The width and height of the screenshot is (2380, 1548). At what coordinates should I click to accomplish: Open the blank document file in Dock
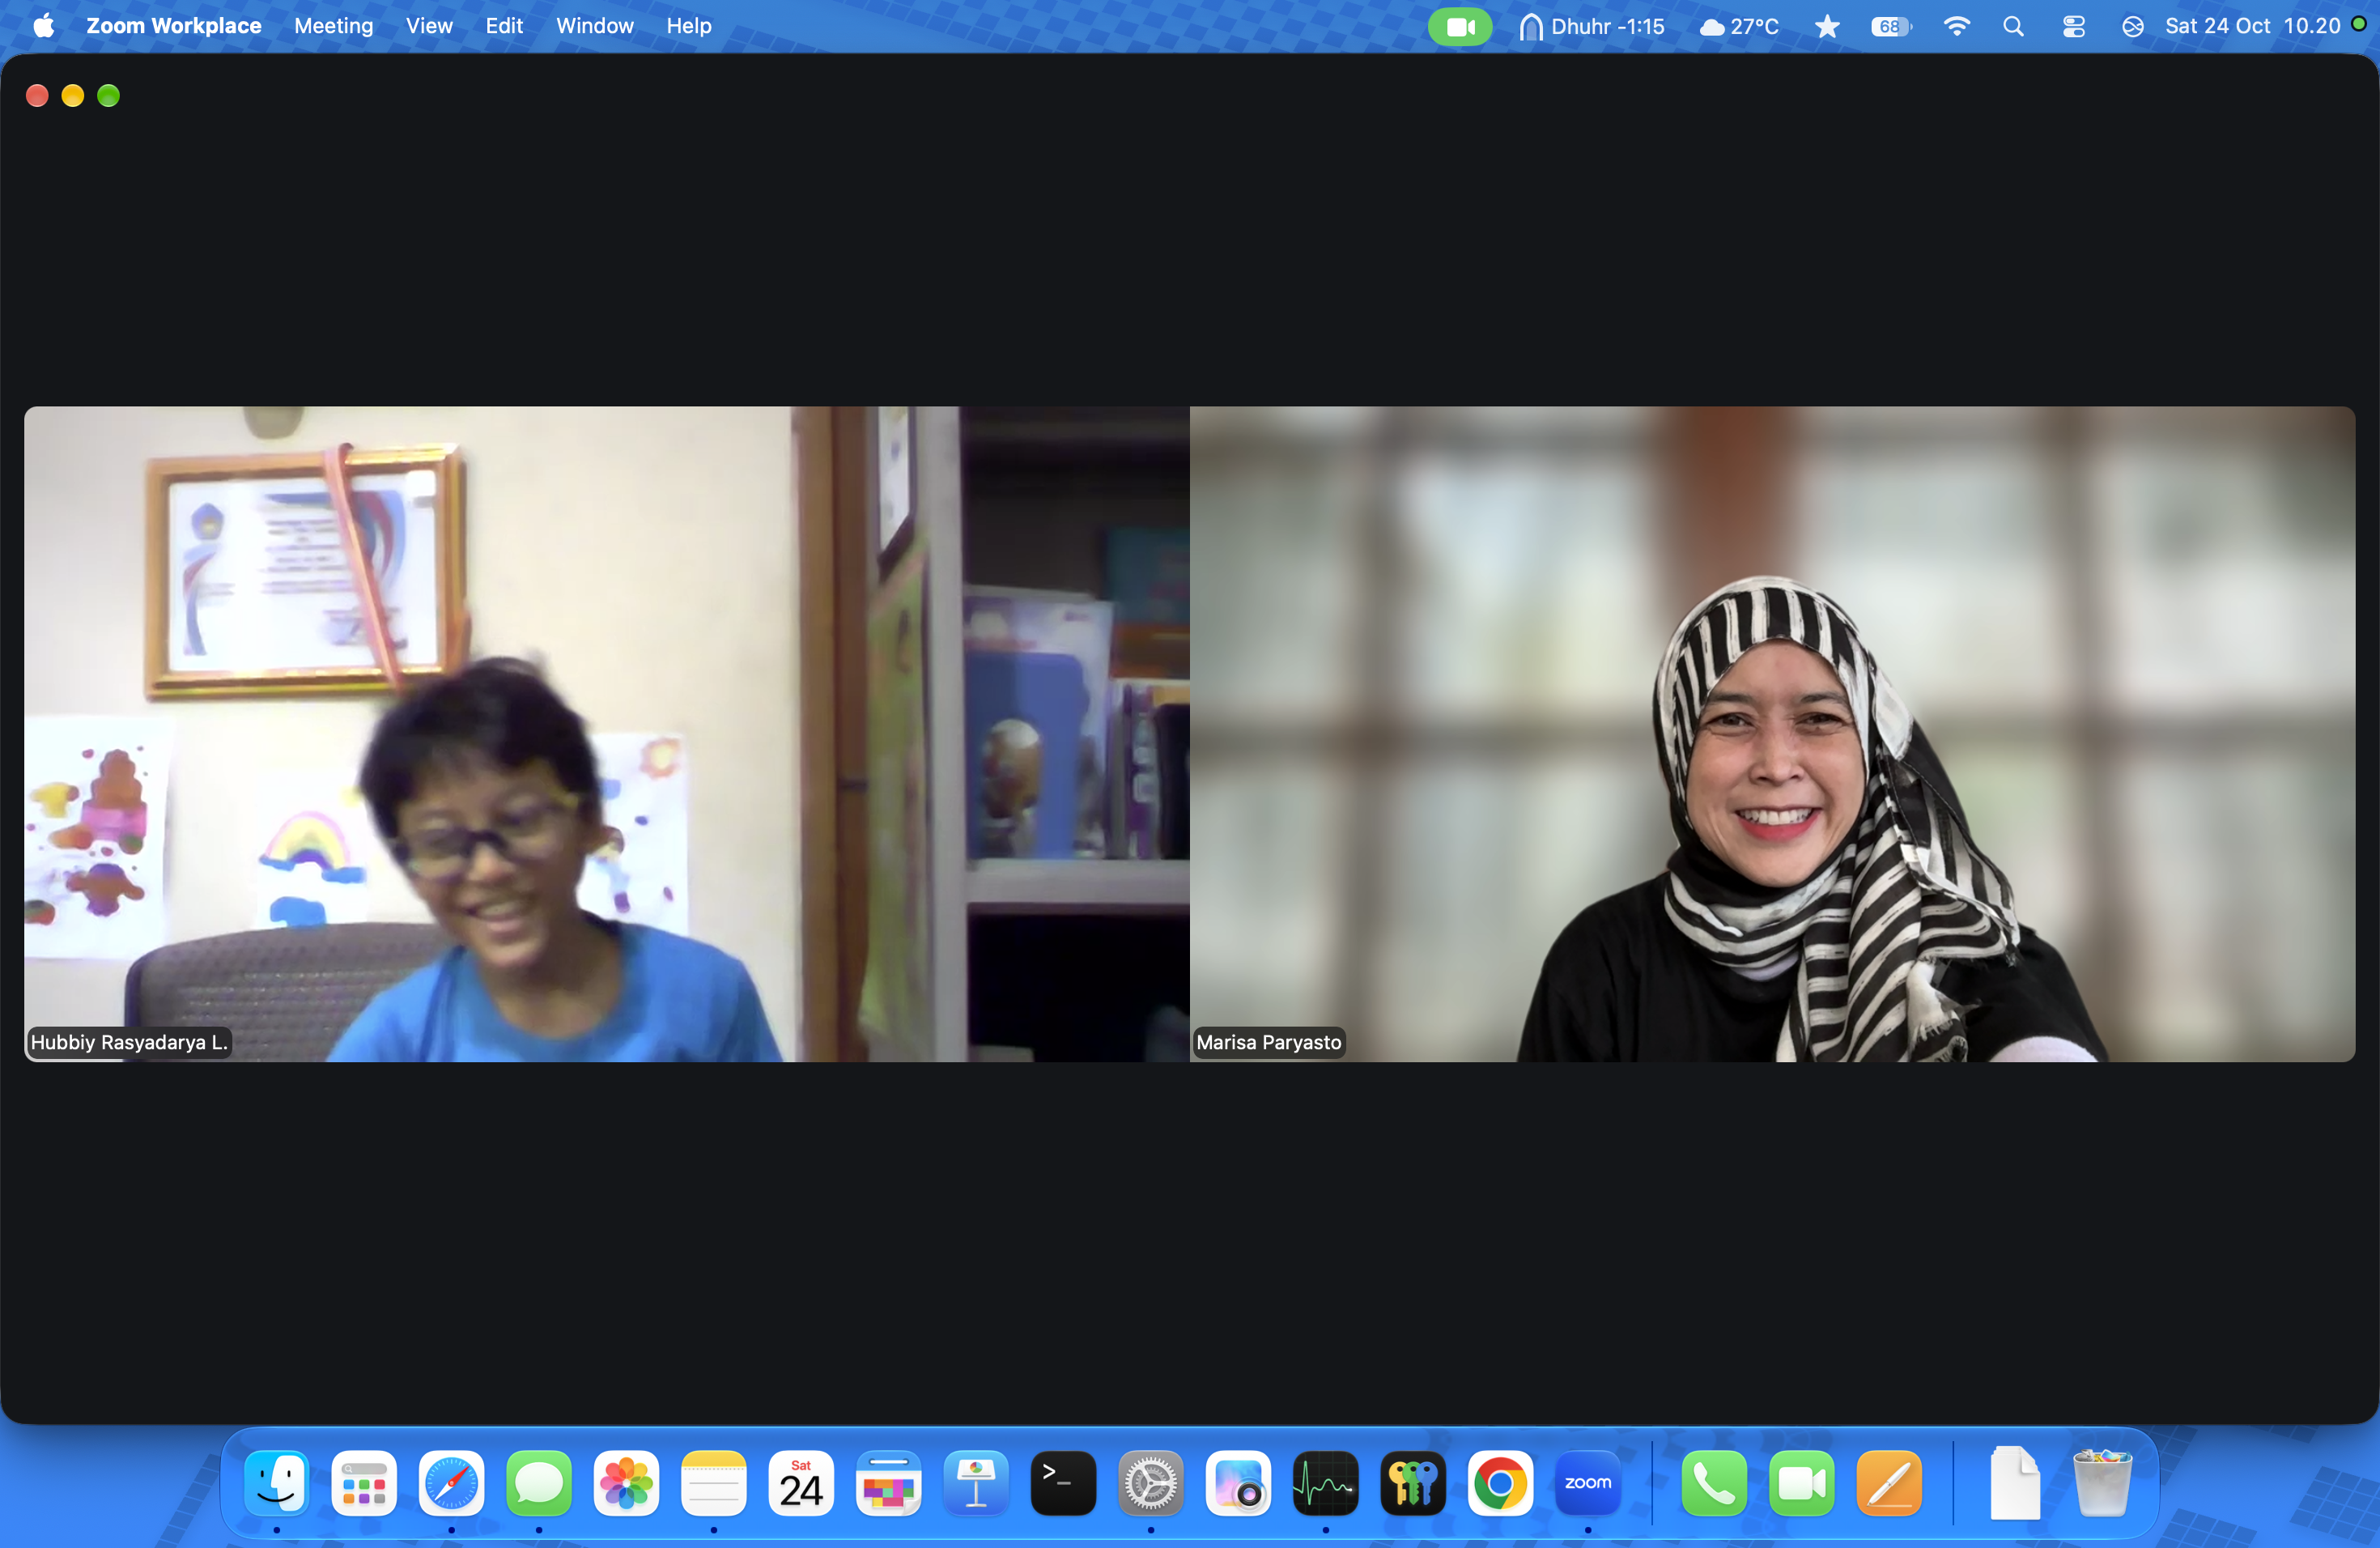[2015, 1483]
